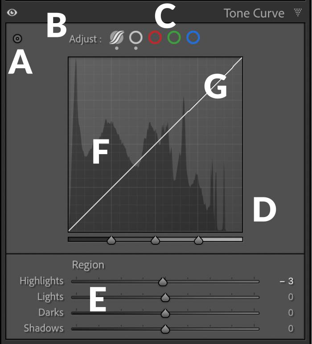
Task: Click the Region section label
Action: click(x=88, y=265)
